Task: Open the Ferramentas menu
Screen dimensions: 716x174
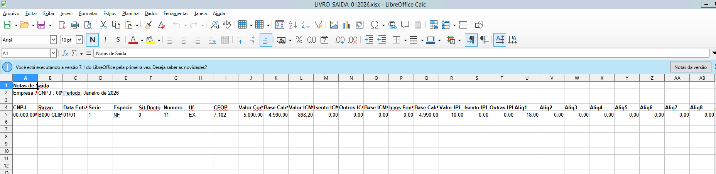Action: (x=176, y=13)
